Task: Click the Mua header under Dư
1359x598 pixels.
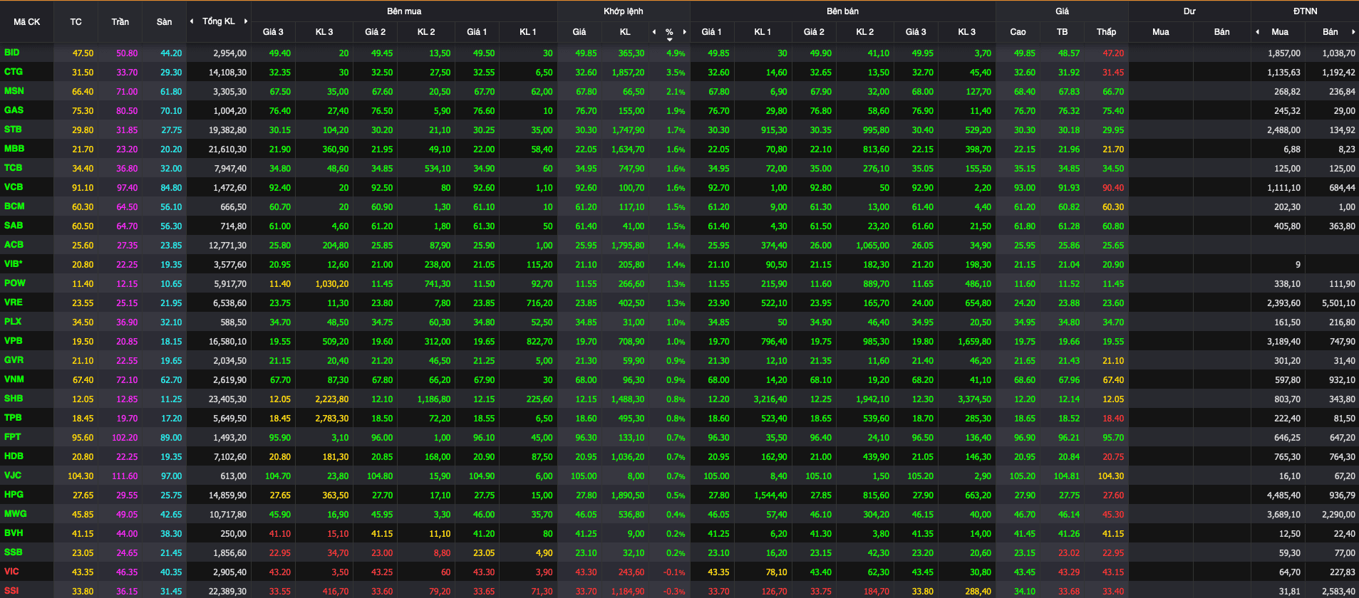Action: [1160, 32]
